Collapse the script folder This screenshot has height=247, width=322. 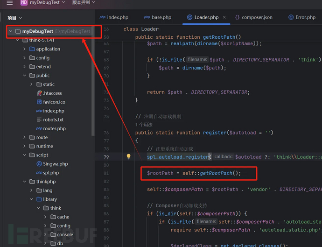pyautogui.click(x=25, y=155)
